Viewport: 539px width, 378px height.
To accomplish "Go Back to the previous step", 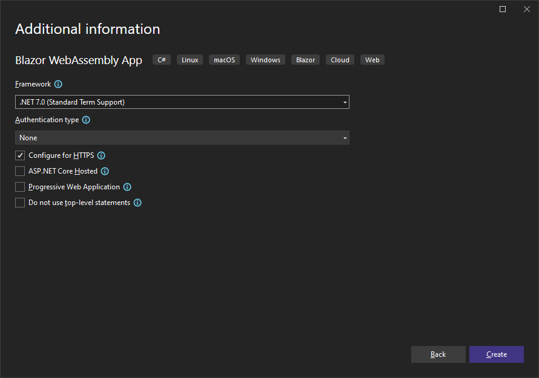I will (438, 354).
